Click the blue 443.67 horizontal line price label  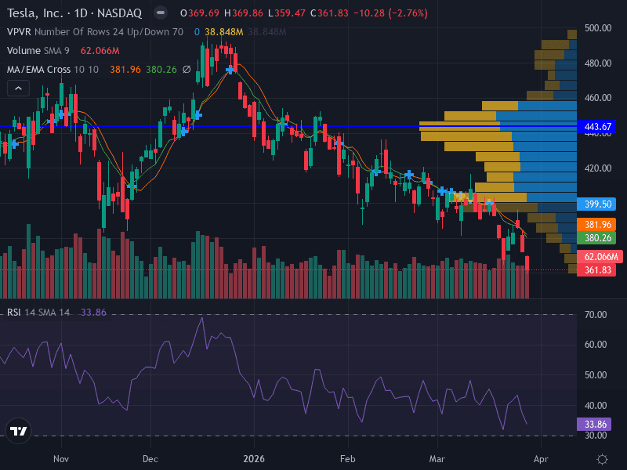(596, 127)
